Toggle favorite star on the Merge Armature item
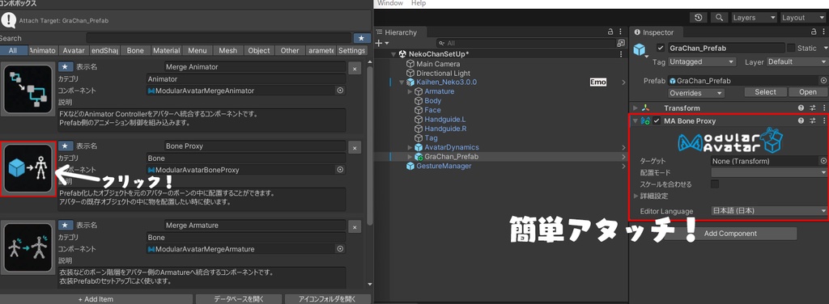 [x=66, y=225]
